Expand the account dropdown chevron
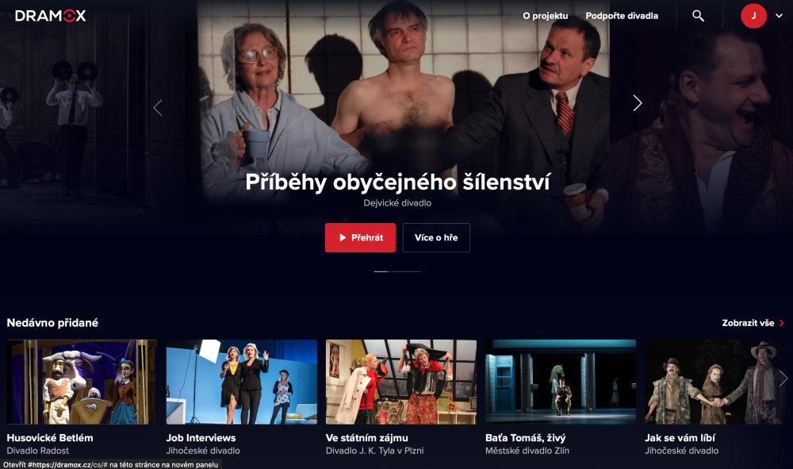 [779, 16]
